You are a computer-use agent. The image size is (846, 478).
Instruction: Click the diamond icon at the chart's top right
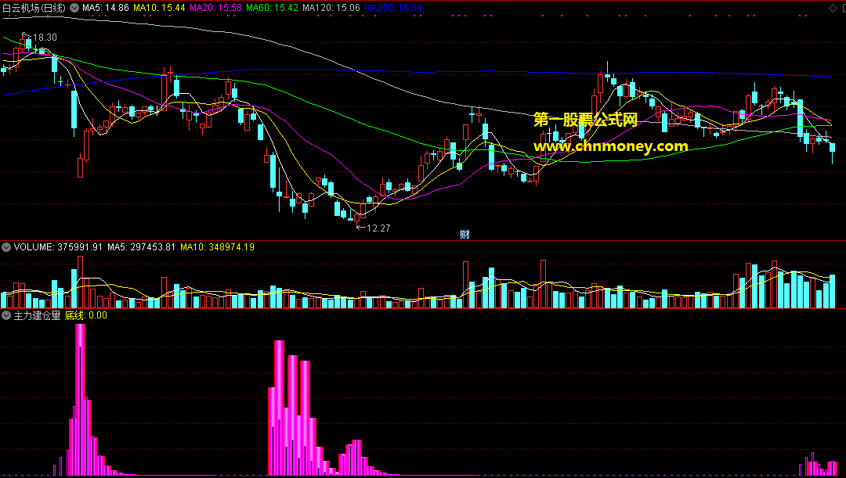(833, 8)
